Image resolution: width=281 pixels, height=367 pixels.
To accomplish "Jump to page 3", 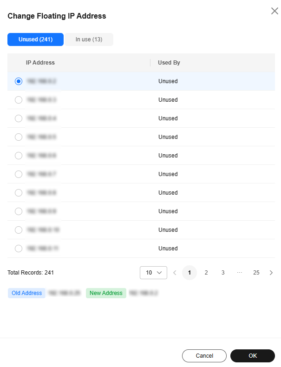I will pyautogui.click(x=223, y=273).
